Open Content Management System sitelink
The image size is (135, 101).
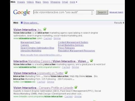[x=73, y=42]
